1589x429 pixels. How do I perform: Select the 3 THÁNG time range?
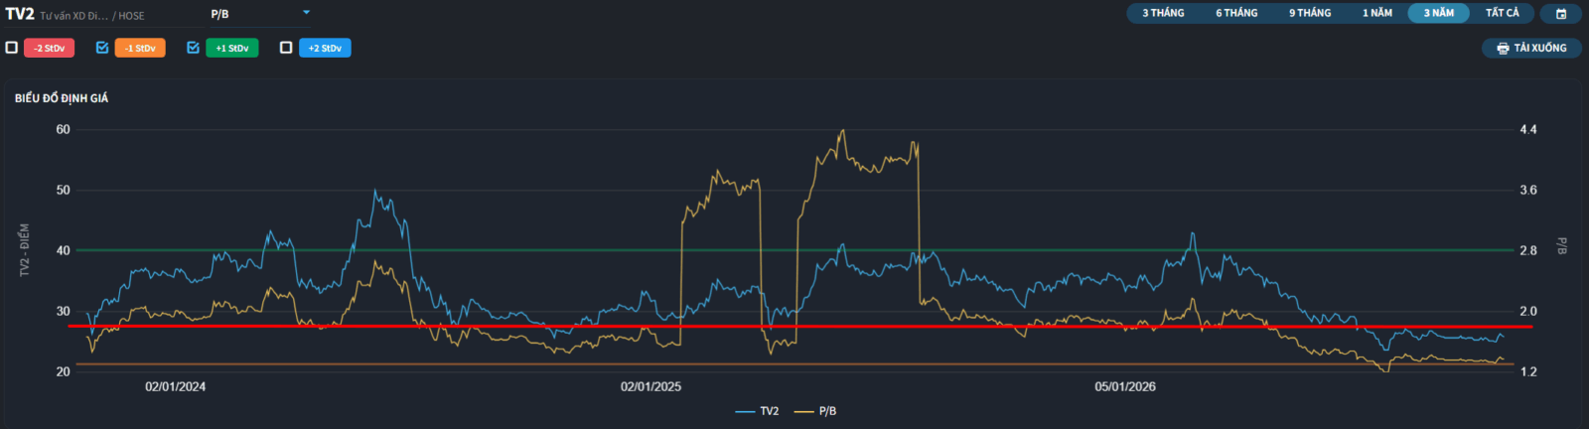[x=1163, y=14]
